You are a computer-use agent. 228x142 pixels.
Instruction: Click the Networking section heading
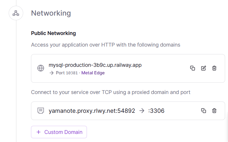51,13
